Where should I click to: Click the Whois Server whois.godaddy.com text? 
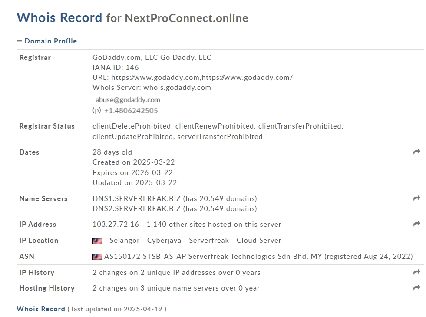pyautogui.click(x=152, y=88)
